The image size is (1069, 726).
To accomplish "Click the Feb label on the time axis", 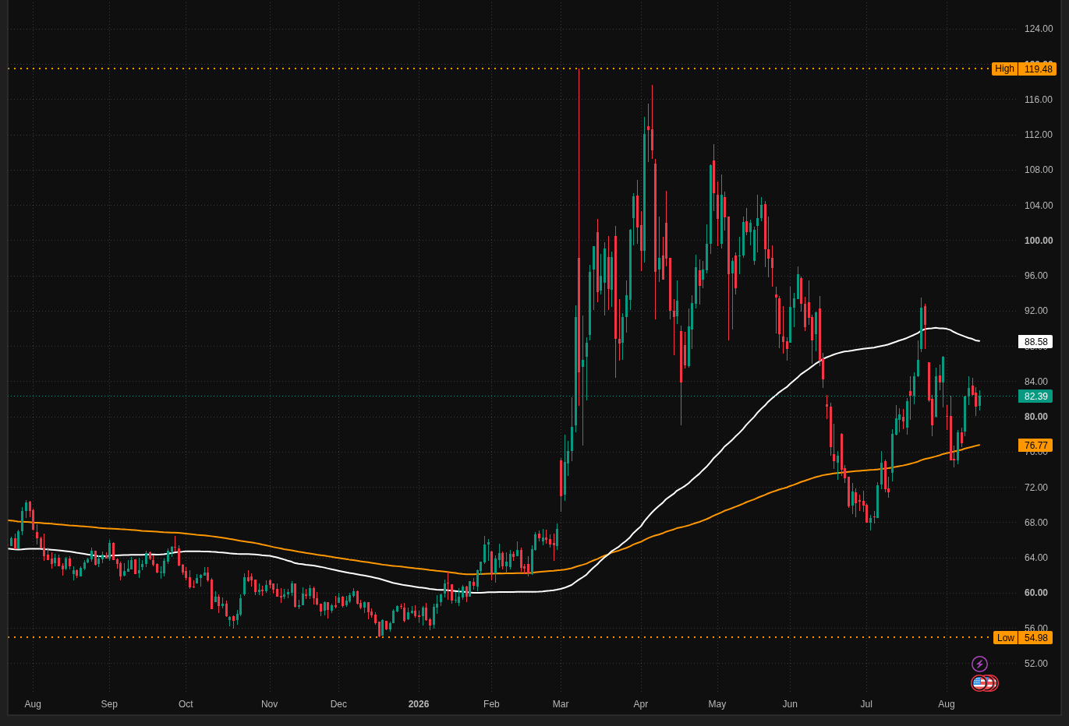I will pyautogui.click(x=491, y=704).
